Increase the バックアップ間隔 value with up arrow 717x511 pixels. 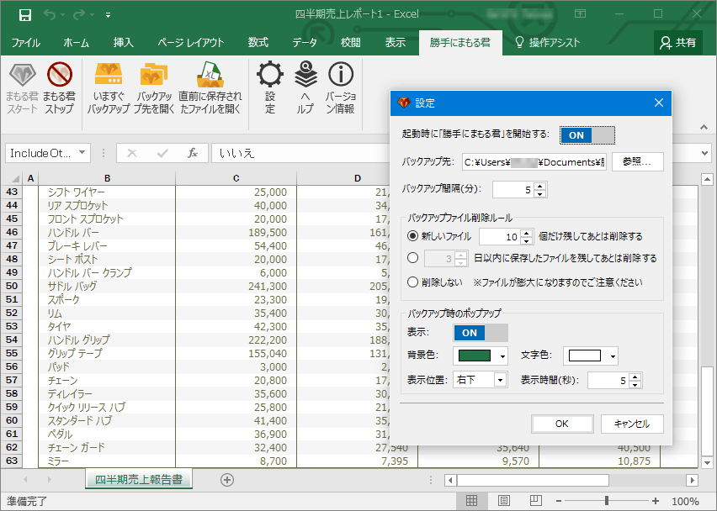pos(540,186)
